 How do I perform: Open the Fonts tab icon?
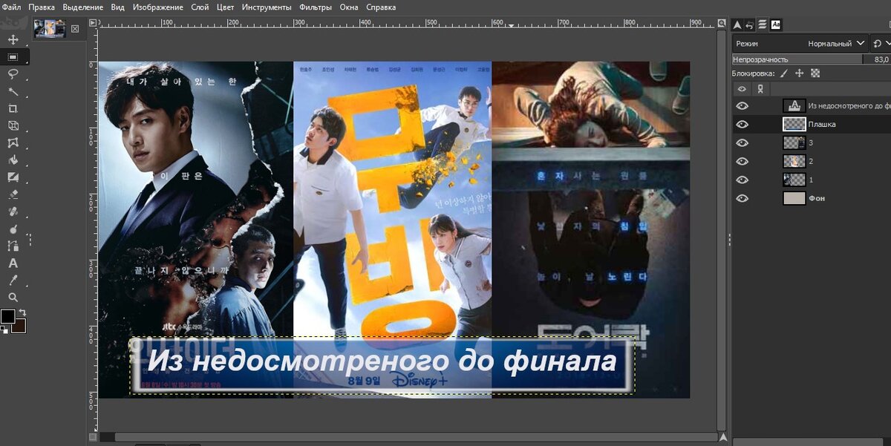pos(776,24)
